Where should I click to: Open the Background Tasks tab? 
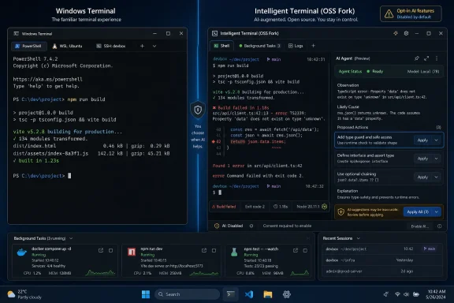point(260,46)
